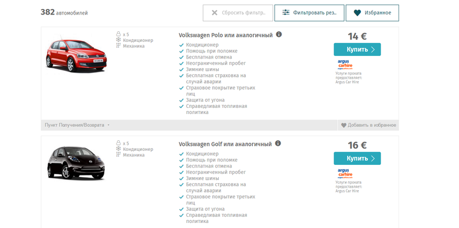Viewport: 459px width, 228px height.
Task: Click the heart icon in Избранное button
Action: coord(357,13)
